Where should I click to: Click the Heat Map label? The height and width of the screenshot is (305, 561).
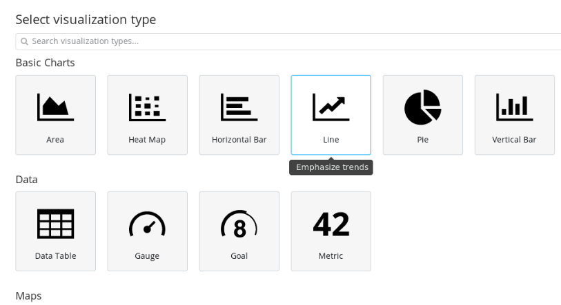[x=147, y=140]
